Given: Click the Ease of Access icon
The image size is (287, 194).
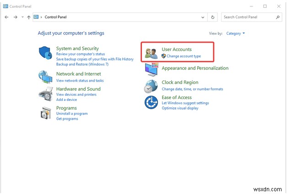Looking at the screenshot, I should pyautogui.click(x=151, y=102).
